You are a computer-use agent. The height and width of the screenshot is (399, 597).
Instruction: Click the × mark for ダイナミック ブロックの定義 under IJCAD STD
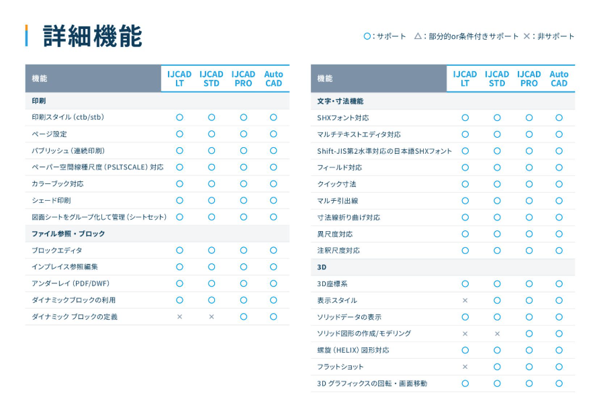(x=212, y=317)
